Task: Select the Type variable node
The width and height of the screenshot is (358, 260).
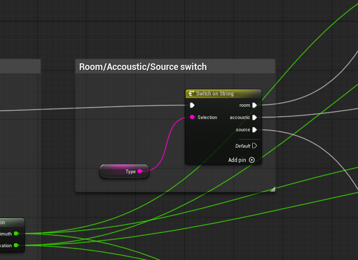Action: (x=125, y=171)
